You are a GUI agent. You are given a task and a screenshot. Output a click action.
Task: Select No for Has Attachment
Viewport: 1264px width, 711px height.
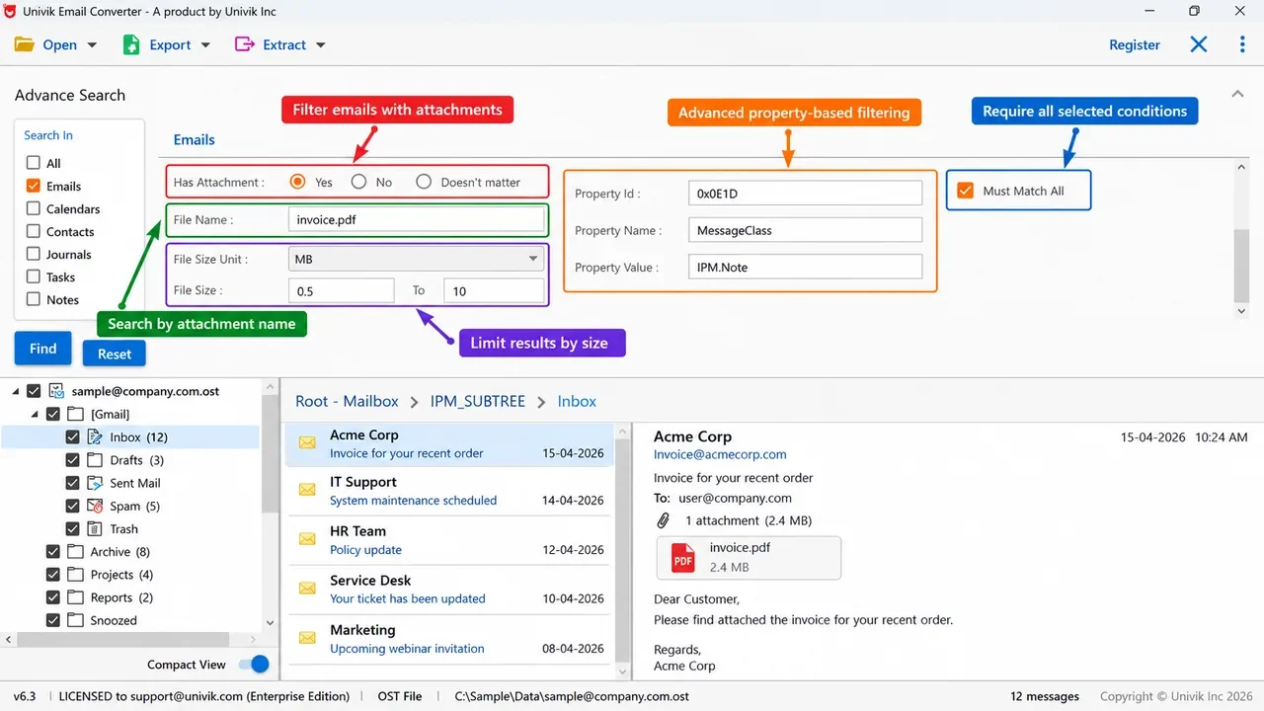pyautogui.click(x=358, y=182)
